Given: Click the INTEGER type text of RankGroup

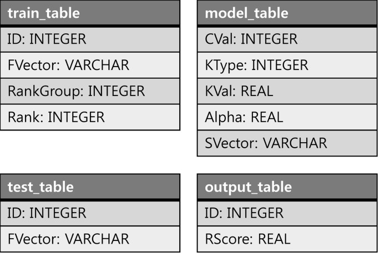Looking at the screenshot, I should (116, 91).
